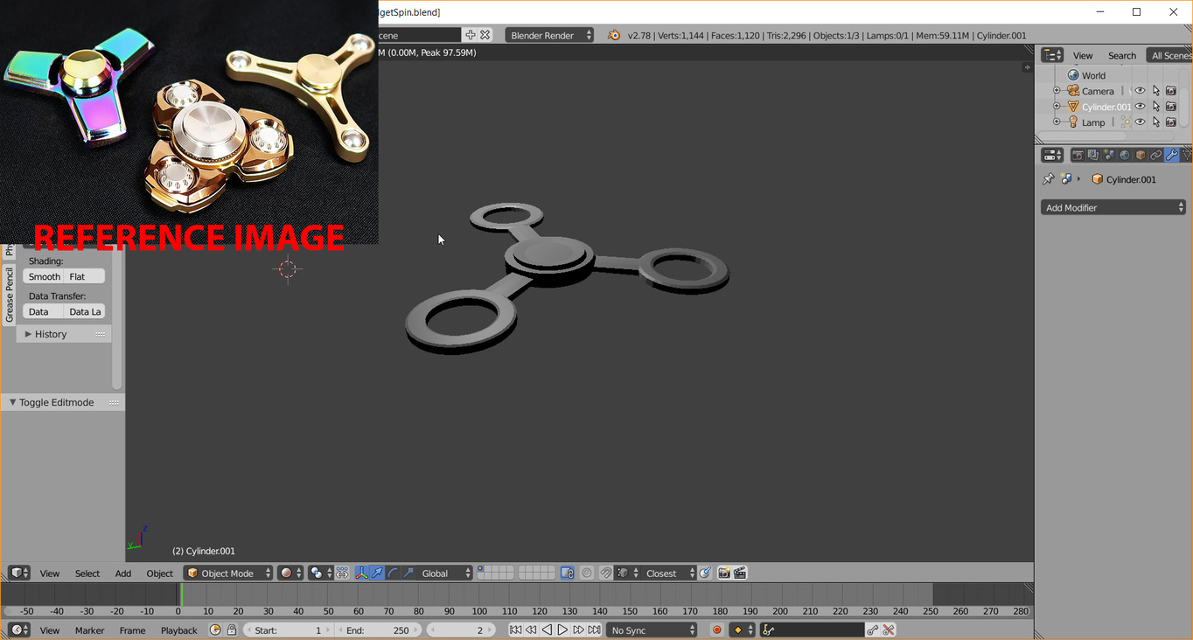
Task: Open the Global orientation dropdown
Action: pyautogui.click(x=445, y=574)
